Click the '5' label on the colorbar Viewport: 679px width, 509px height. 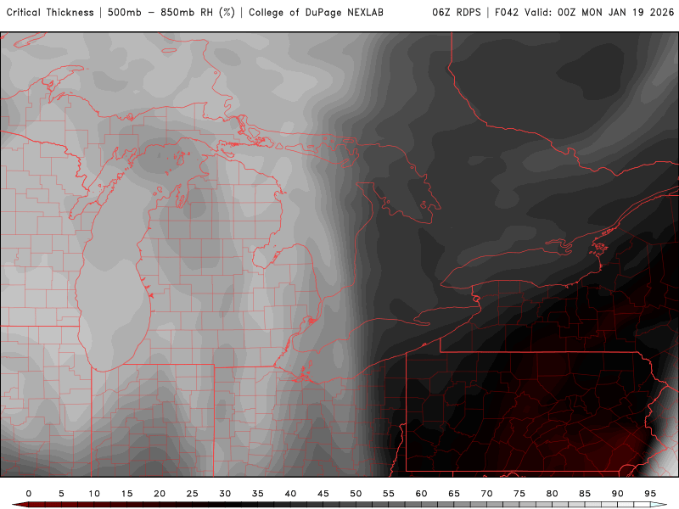pos(61,494)
